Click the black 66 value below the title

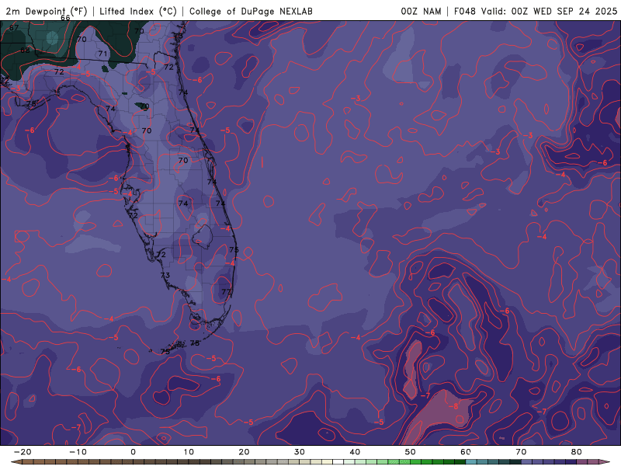(65, 18)
